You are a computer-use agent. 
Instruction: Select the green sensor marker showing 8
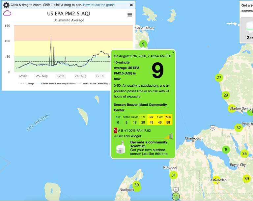click(x=226, y=150)
